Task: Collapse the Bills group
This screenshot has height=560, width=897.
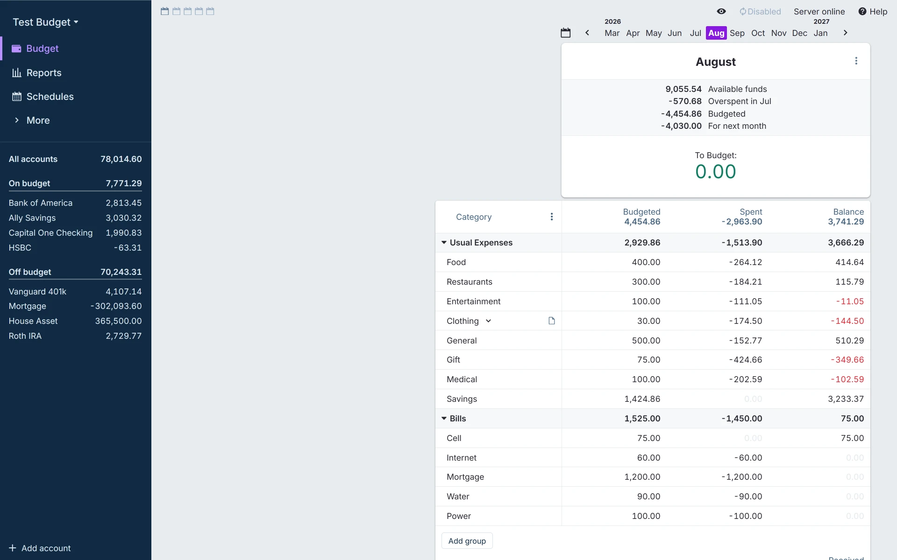Action: click(x=444, y=419)
